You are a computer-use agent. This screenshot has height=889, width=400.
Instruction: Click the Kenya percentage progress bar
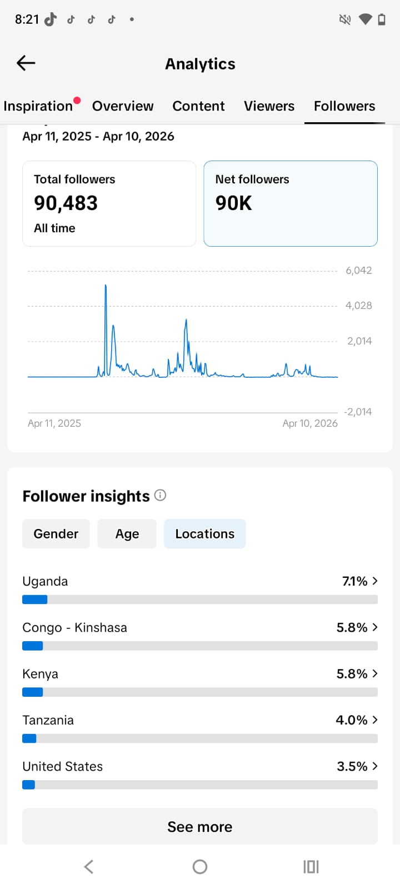pyautogui.click(x=200, y=692)
